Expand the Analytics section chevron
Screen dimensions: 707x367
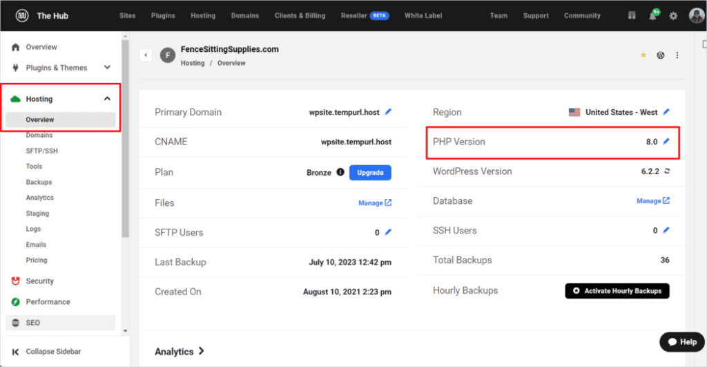[201, 351]
